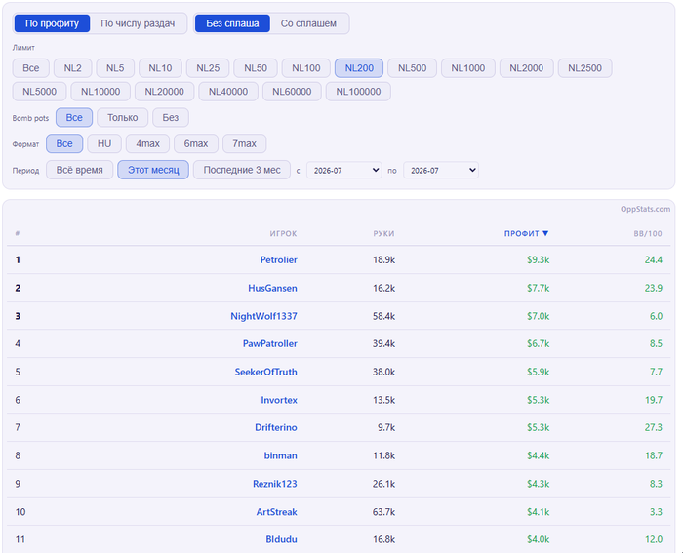Image resolution: width=683 pixels, height=553 pixels.
Task: Open the start month 2026-07 dropdown
Action: pyautogui.click(x=344, y=171)
